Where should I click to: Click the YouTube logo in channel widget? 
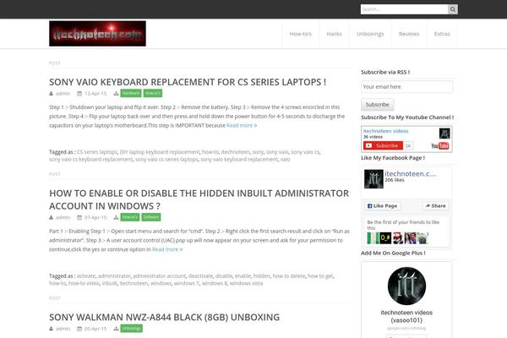pos(440,146)
